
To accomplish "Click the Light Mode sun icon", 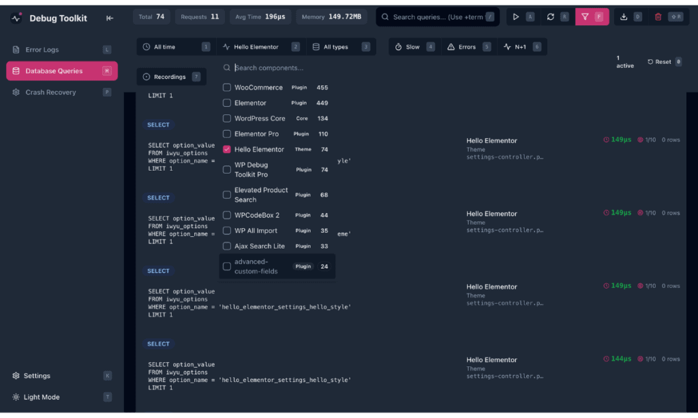I will click(x=16, y=397).
